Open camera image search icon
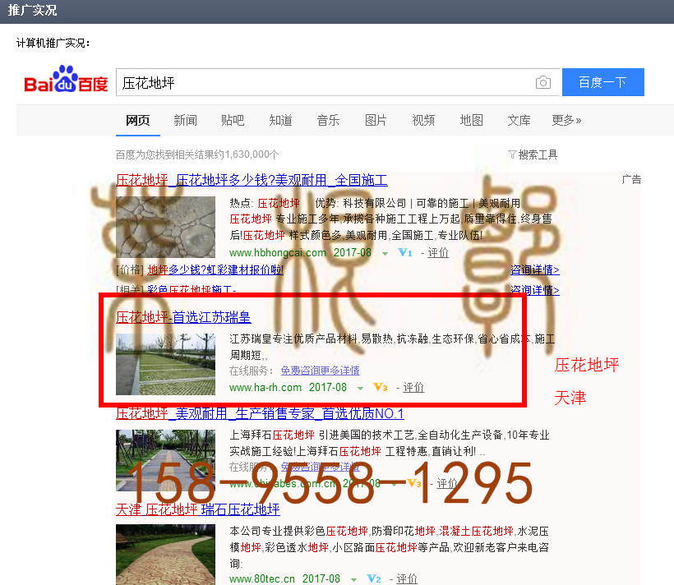Image resolution: width=674 pixels, height=585 pixels. tap(542, 82)
